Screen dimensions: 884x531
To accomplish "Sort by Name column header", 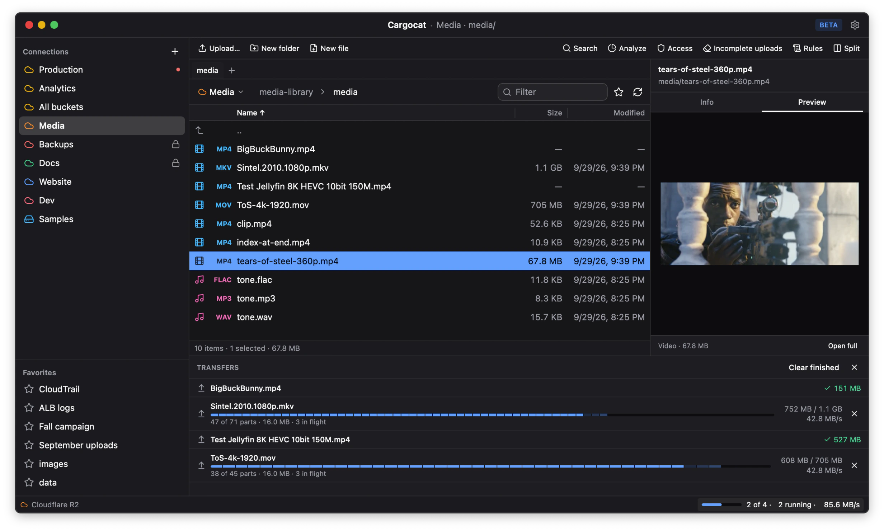I will pyautogui.click(x=250, y=113).
